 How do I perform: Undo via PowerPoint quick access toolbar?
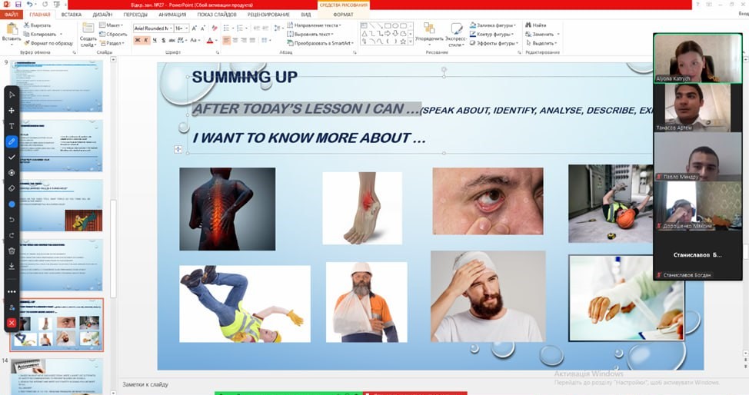coord(30,5)
